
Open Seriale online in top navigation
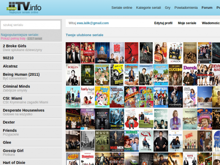[122, 8]
